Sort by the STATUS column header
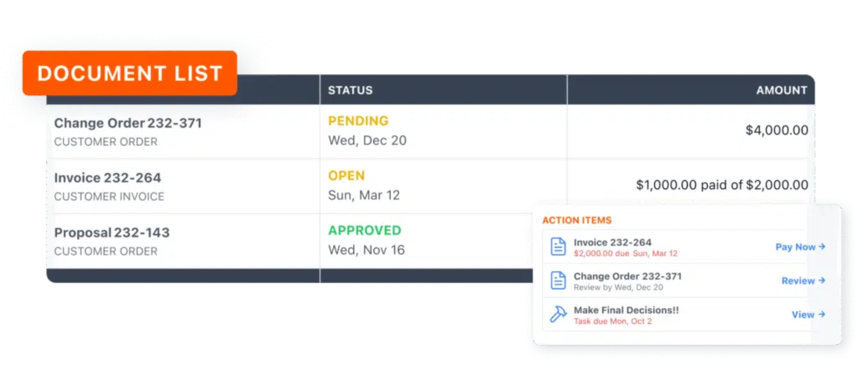Screen dimensions: 859x390 [350, 90]
